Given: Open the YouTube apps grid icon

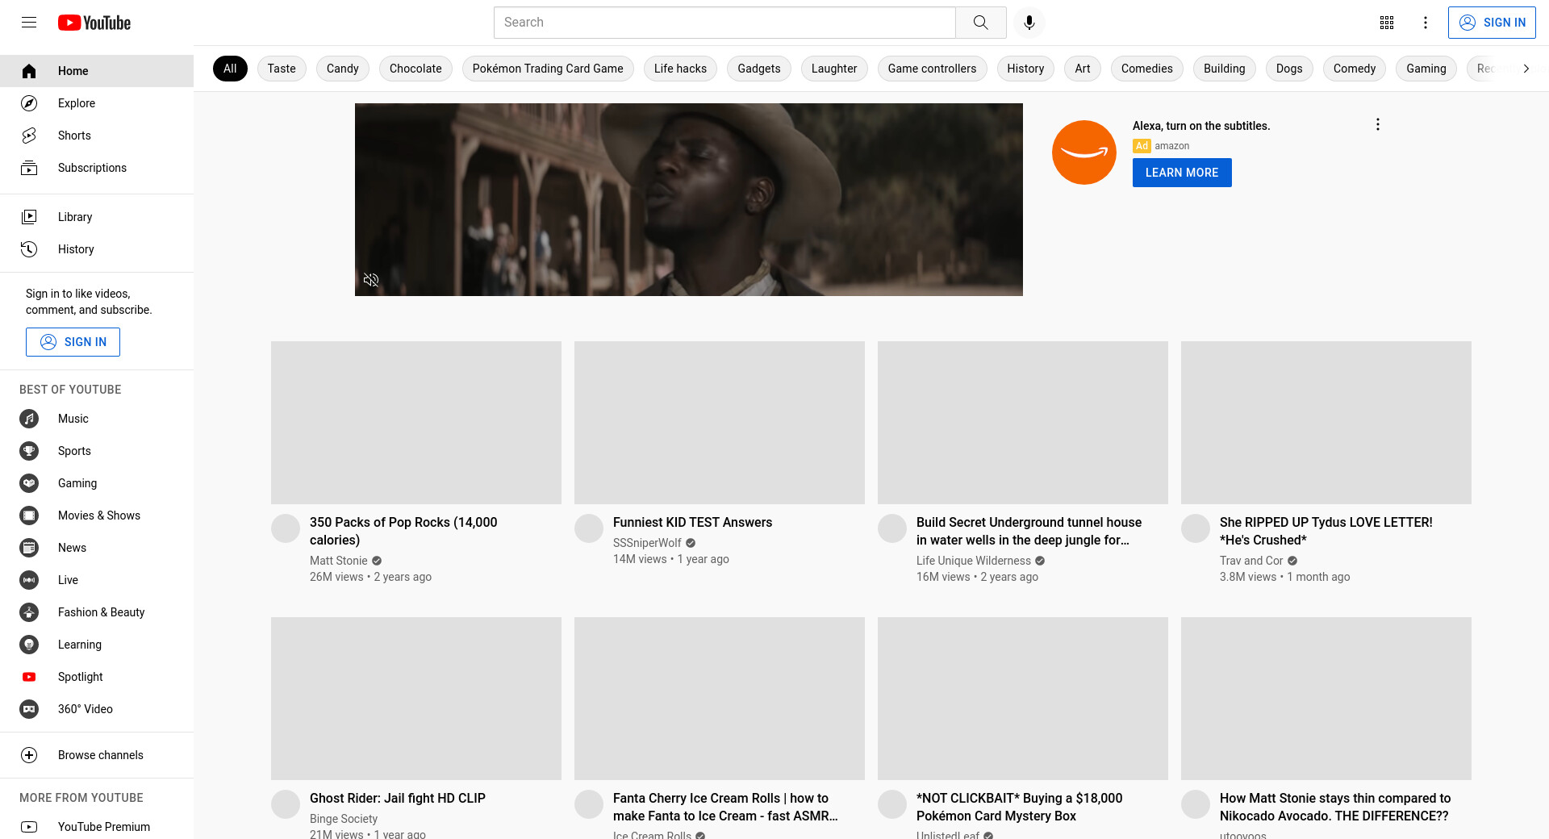Looking at the screenshot, I should click(x=1387, y=23).
